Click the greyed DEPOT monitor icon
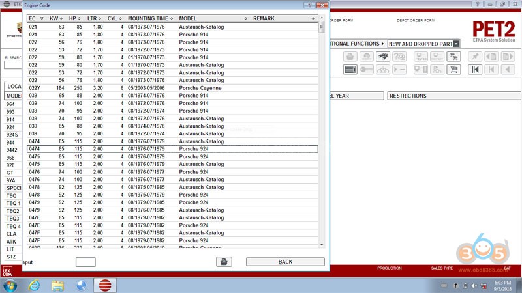Screen dimensions: 522x293 pos(437,57)
